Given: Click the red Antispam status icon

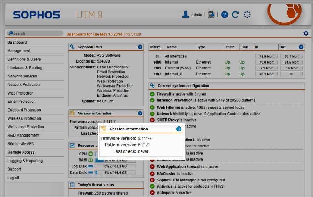Looking at the screenshot, I should [152, 193].
